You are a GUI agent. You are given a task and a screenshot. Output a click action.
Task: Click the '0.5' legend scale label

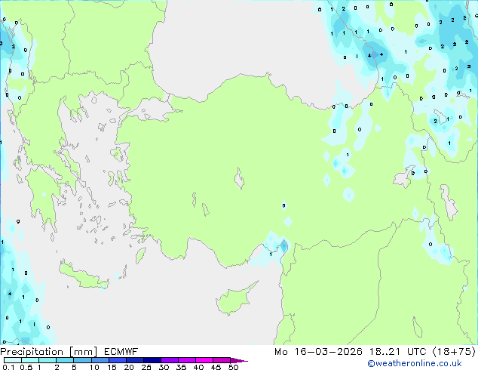(x=26, y=367)
